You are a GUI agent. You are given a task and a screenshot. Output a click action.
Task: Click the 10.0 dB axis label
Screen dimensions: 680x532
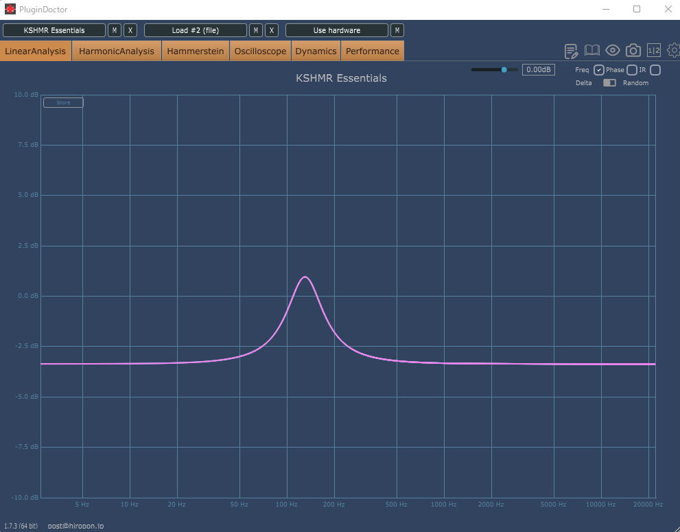26,95
